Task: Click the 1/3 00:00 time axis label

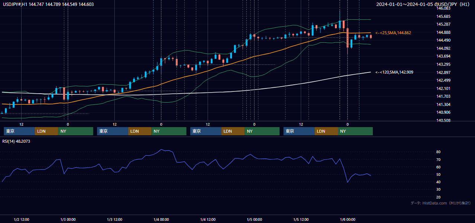Action: tap(68, 220)
